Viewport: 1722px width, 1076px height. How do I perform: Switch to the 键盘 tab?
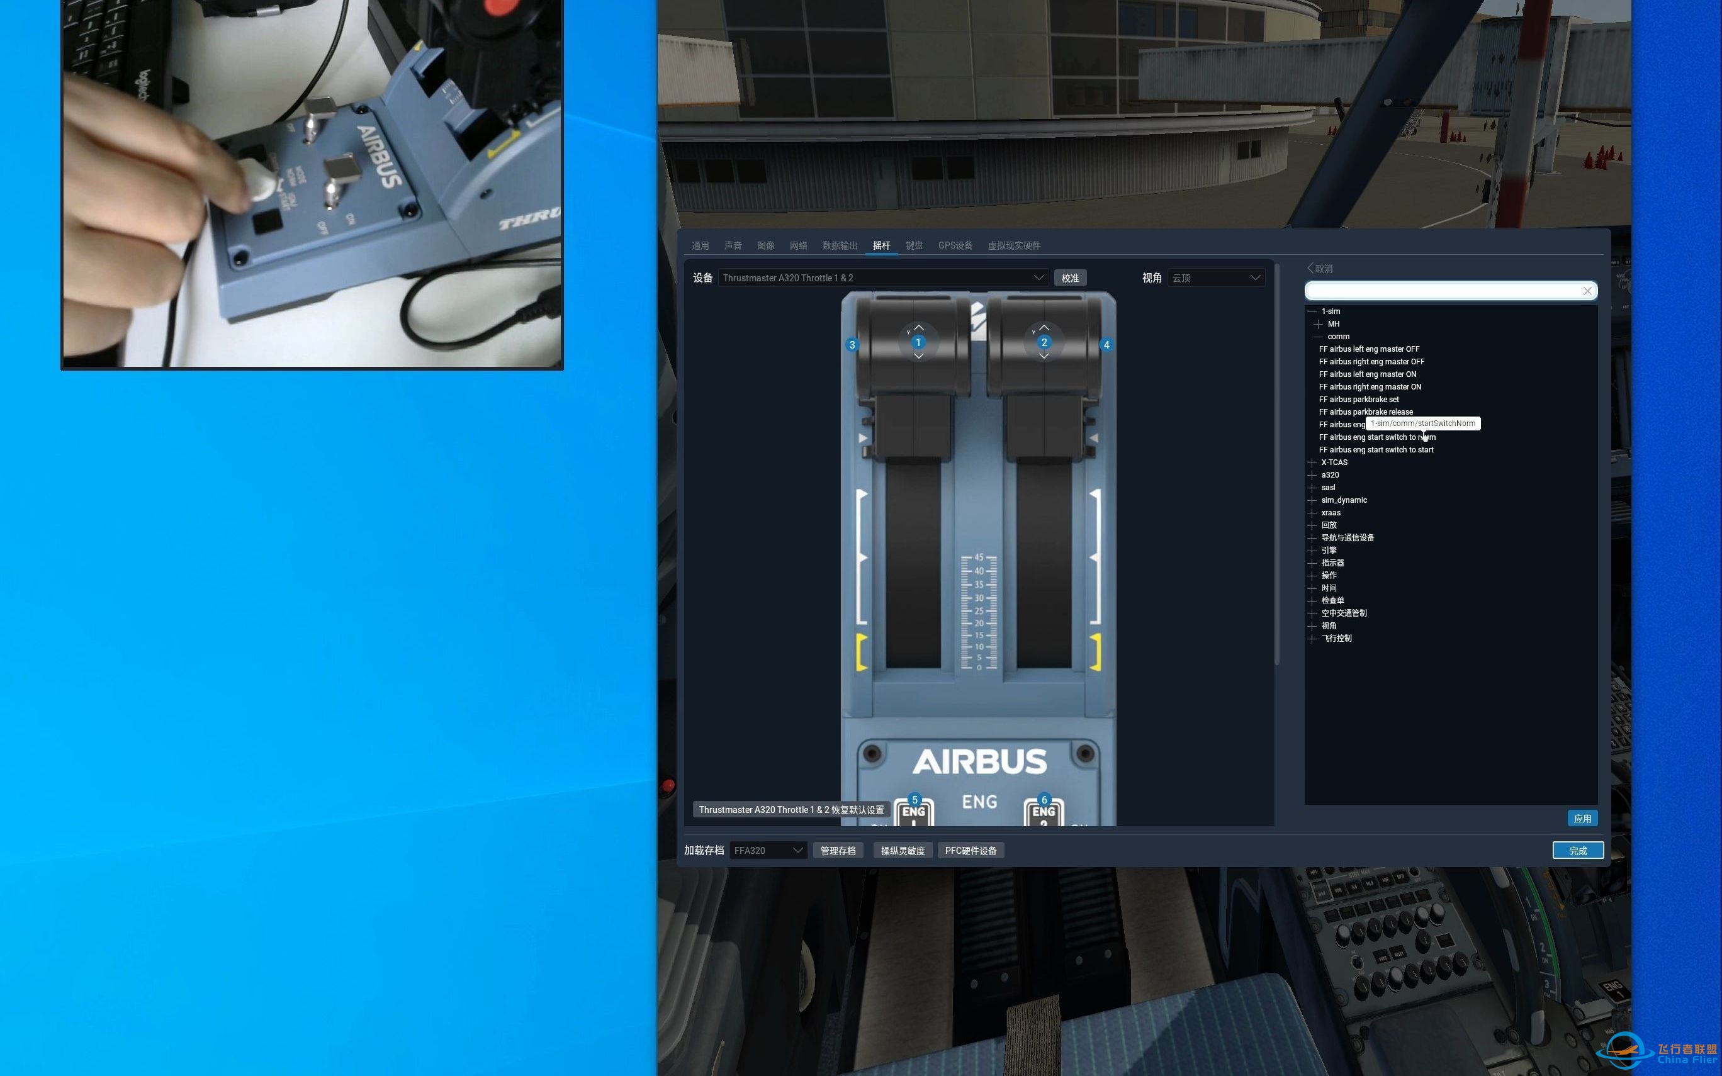[914, 245]
